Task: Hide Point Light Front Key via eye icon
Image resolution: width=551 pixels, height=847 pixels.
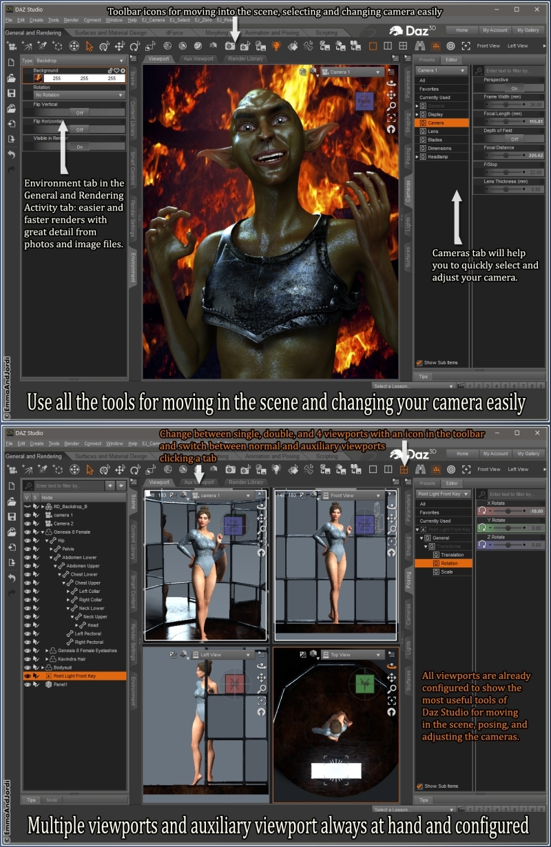Action: click(x=27, y=676)
